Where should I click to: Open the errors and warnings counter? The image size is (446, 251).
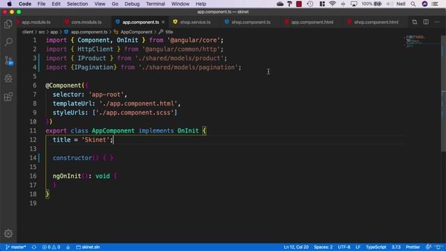tap(51, 247)
